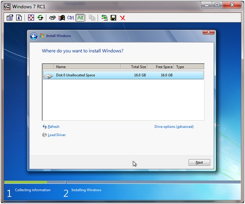
Task: Toggle full screen mode icon
Action: (31, 18)
